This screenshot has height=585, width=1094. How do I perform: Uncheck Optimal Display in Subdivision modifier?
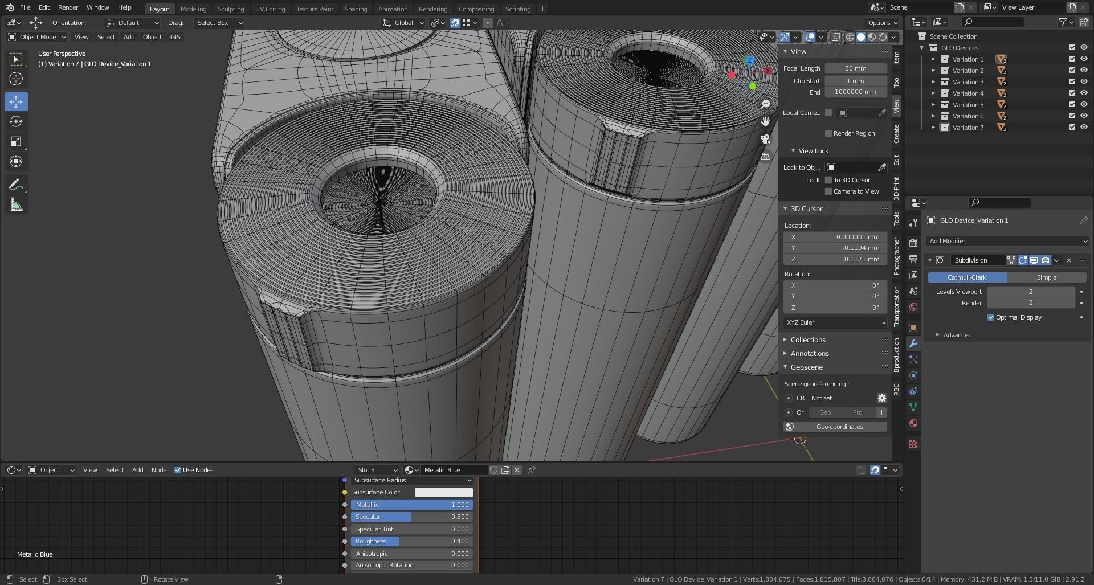(990, 317)
